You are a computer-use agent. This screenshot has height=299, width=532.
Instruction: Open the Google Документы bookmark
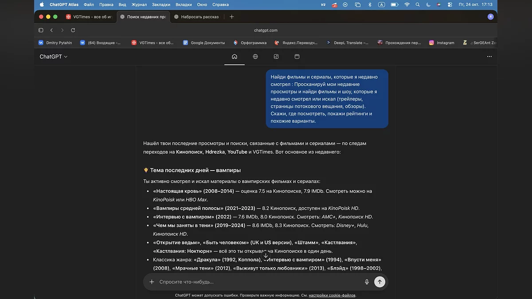[x=204, y=43]
